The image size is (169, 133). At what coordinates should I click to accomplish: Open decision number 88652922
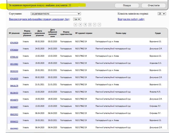(14, 114)
